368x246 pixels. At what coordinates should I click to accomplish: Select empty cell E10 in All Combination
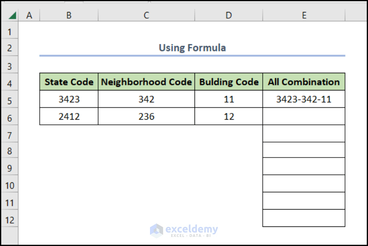pyautogui.click(x=304, y=183)
